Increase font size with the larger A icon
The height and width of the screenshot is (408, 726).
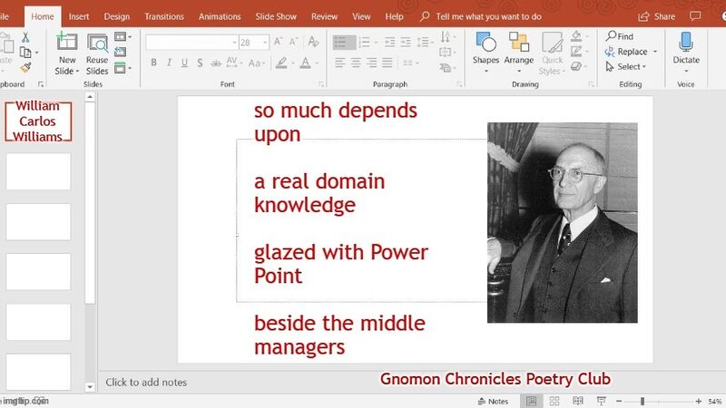tap(279, 42)
